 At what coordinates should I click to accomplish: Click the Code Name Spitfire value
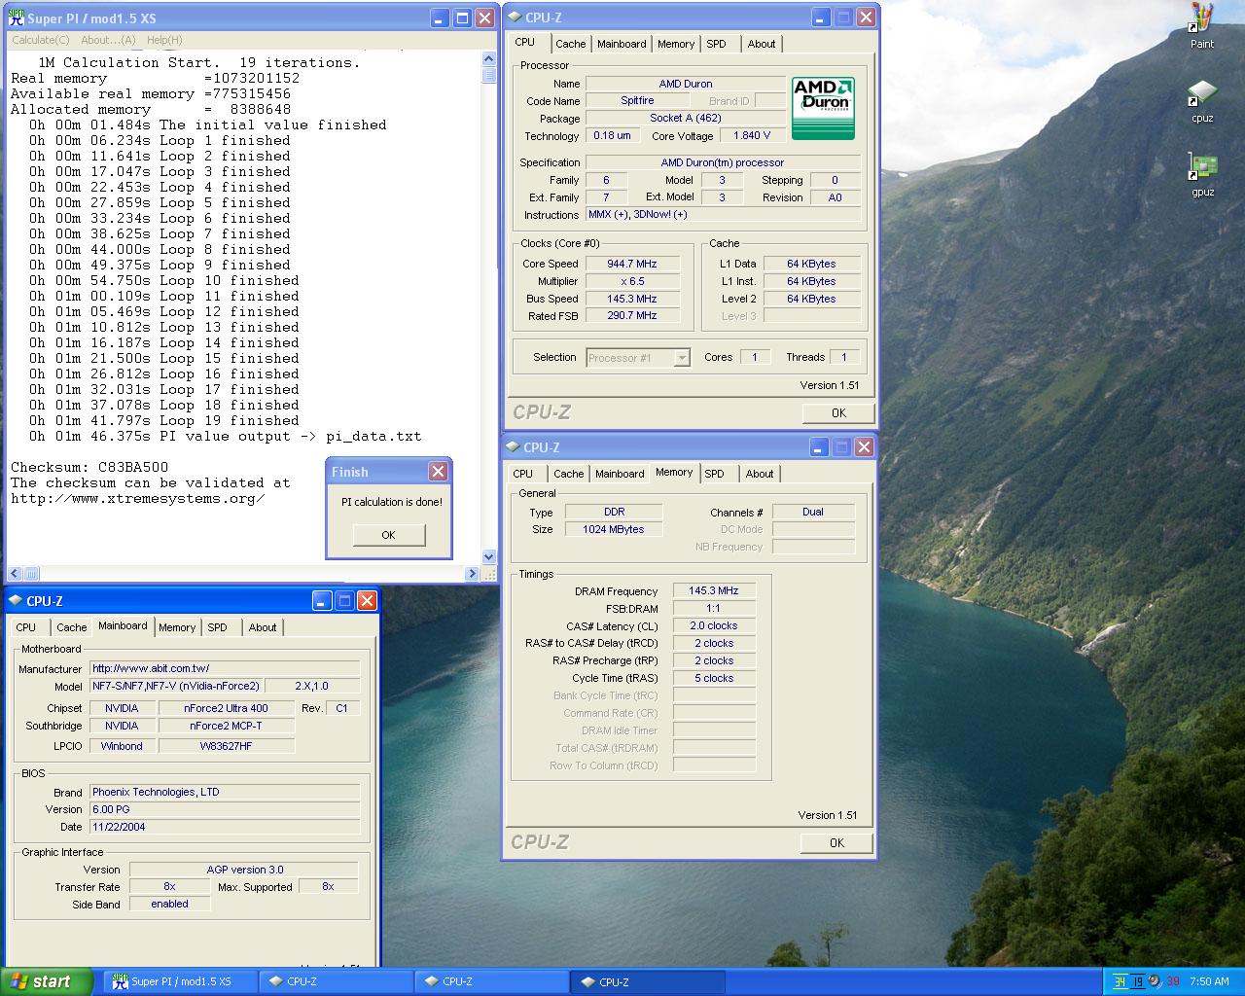637,100
